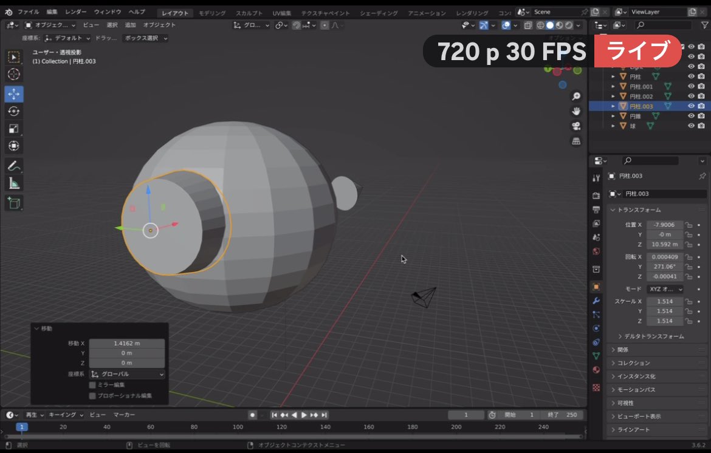Switch to スカルプト workspace tab
This screenshot has height=453, width=711.
click(x=249, y=13)
